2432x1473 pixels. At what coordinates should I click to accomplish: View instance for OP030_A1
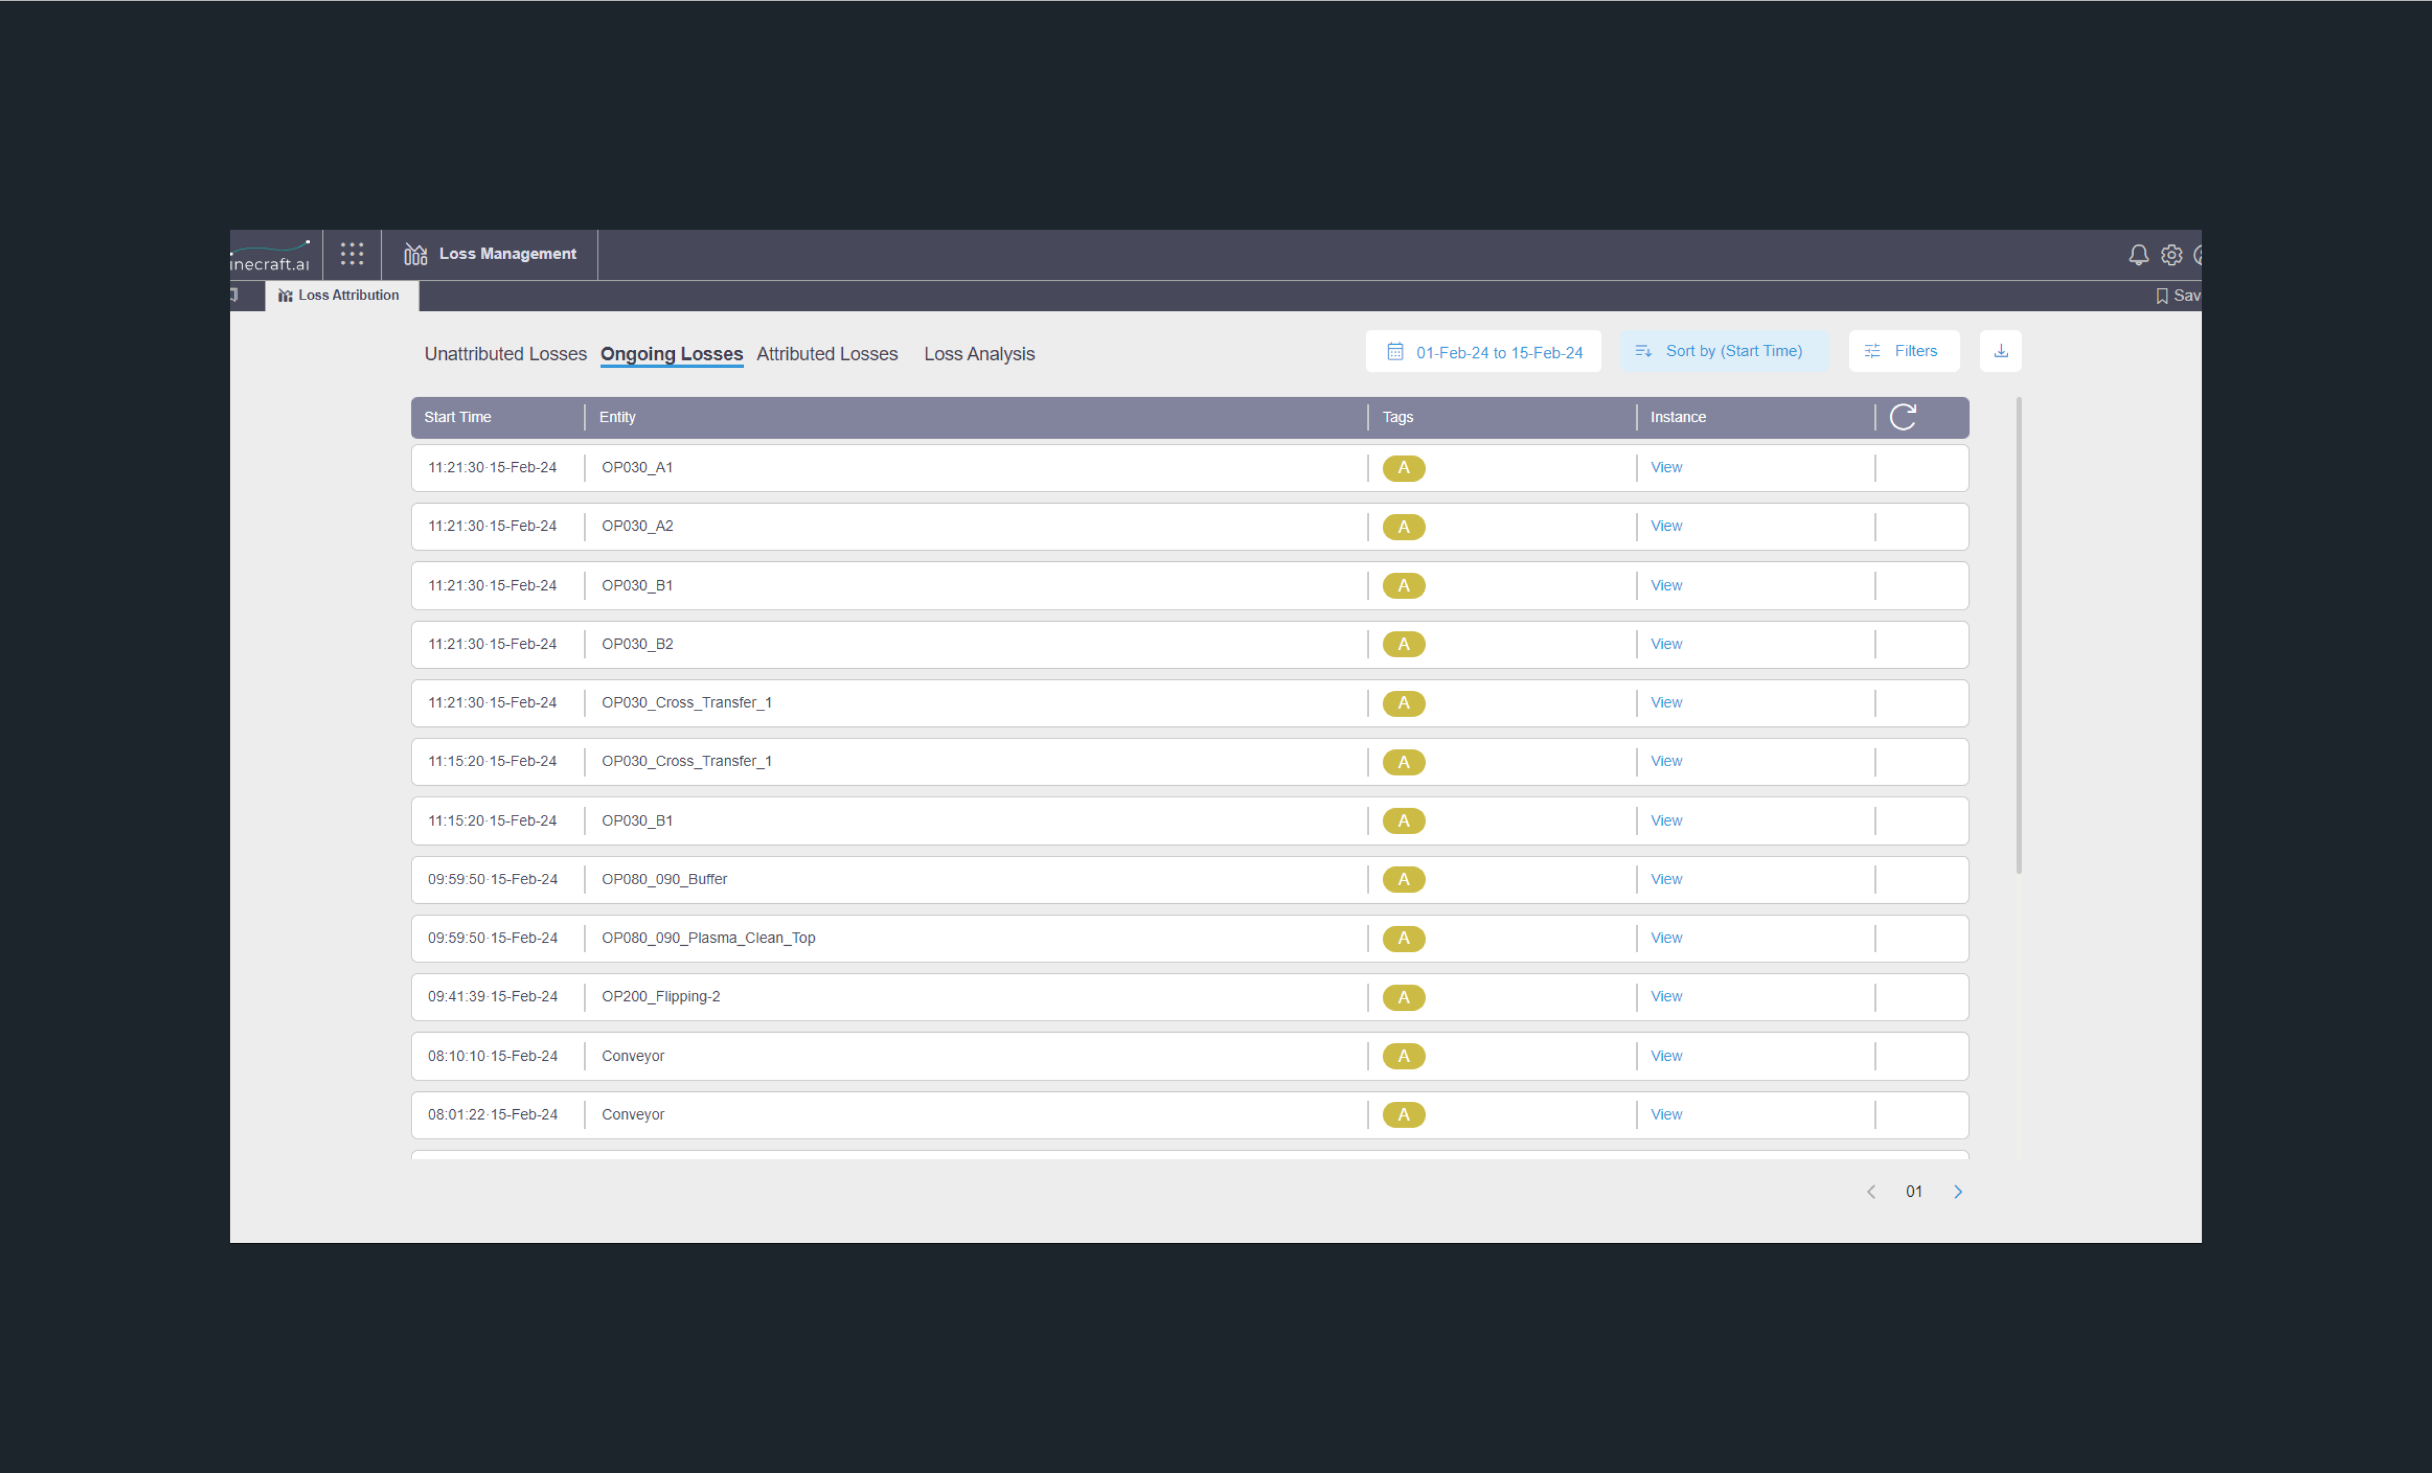(x=1666, y=467)
